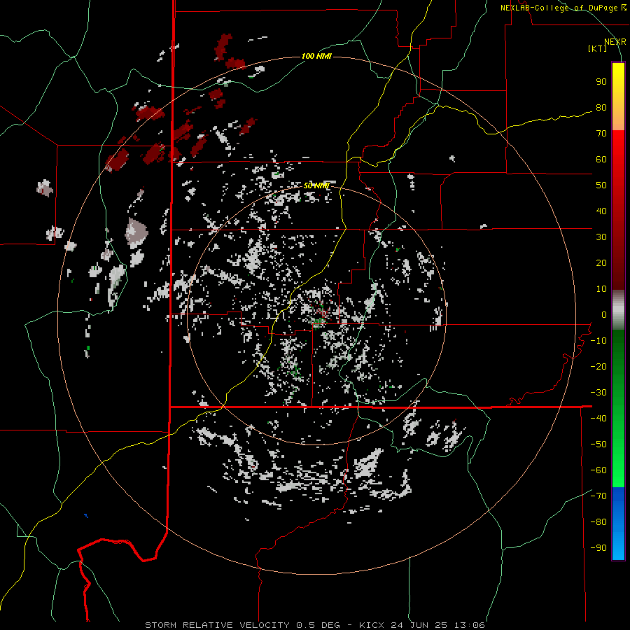Image resolution: width=630 pixels, height=630 pixels.
Task: Click the 90 value on velocity scale
Action: click(x=601, y=82)
